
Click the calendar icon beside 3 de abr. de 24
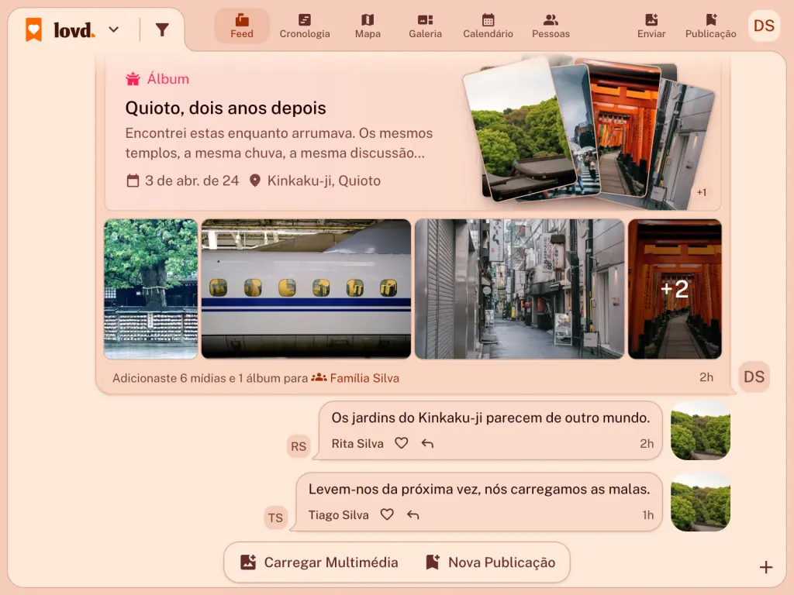[133, 181]
